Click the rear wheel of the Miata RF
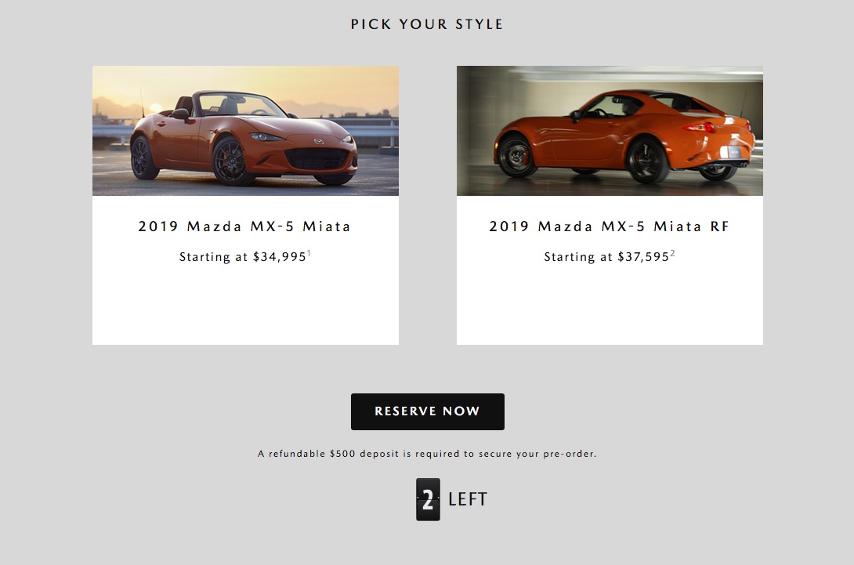This screenshot has height=565, width=854. click(x=646, y=161)
